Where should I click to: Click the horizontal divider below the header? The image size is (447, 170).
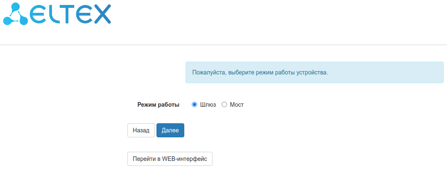pyautogui.click(x=223, y=45)
